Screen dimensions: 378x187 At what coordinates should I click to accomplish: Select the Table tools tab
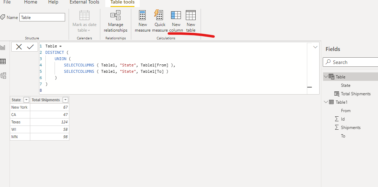[x=122, y=2]
